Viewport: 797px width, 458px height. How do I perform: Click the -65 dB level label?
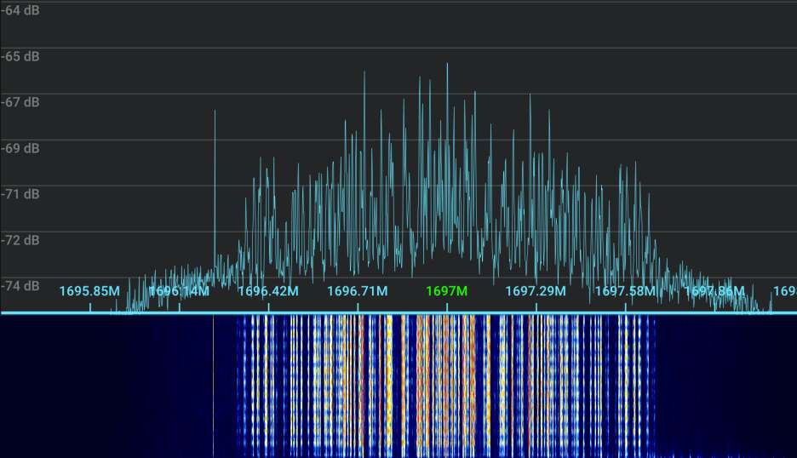click(20, 56)
